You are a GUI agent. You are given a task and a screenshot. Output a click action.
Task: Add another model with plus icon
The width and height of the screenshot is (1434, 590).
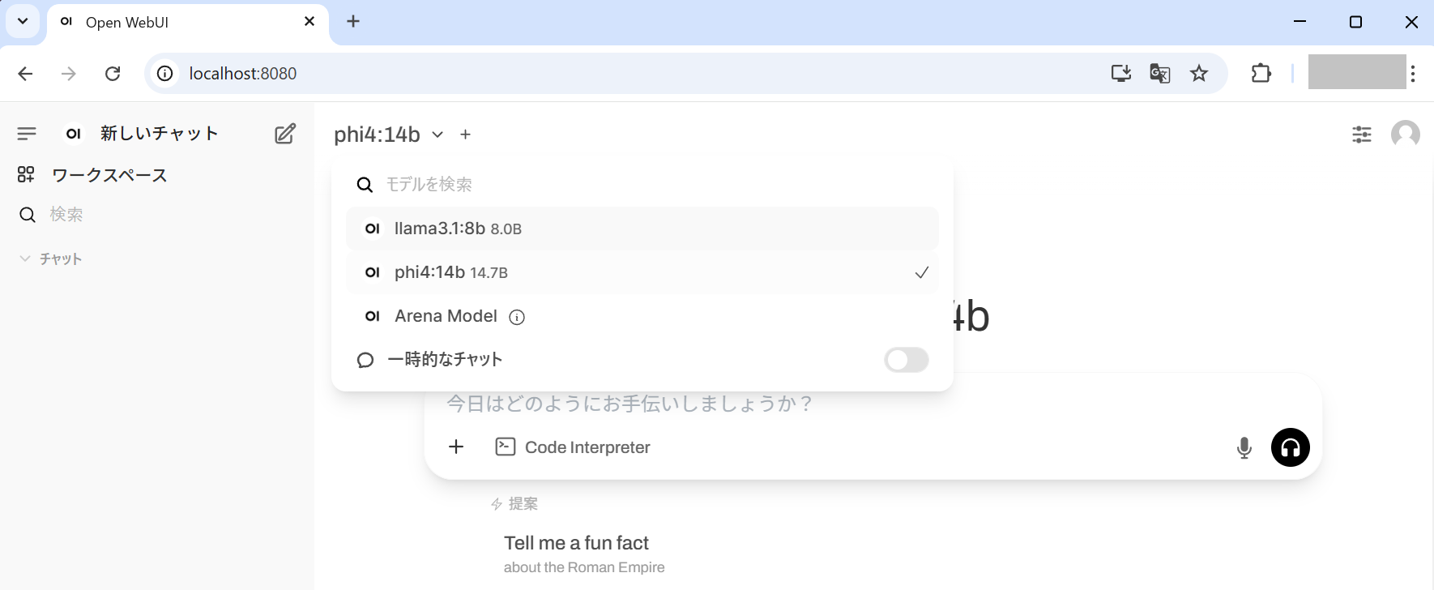465,135
